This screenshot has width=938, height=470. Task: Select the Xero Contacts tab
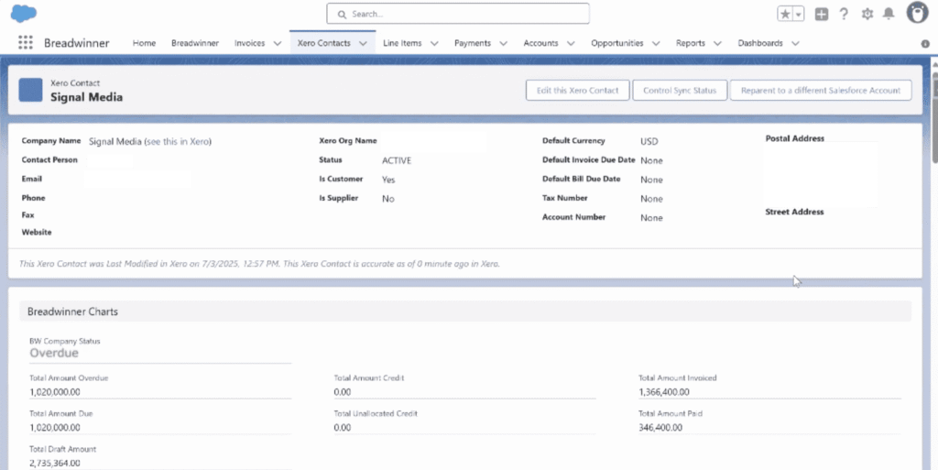(x=323, y=43)
